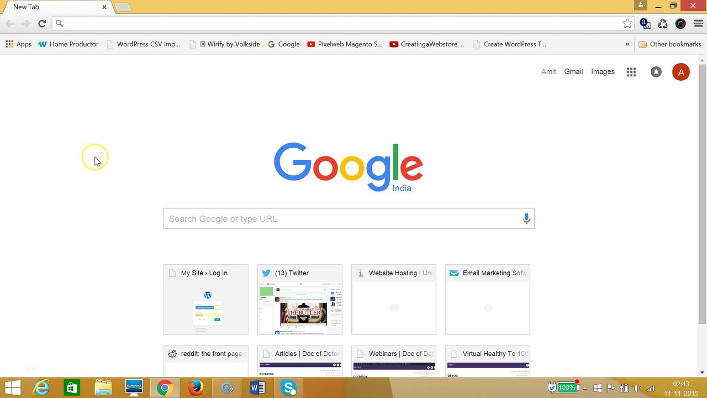Viewport: 707px width, 398px height.
Task: Expand the Other bookmarks folder
Action: (x=669, y=44)
